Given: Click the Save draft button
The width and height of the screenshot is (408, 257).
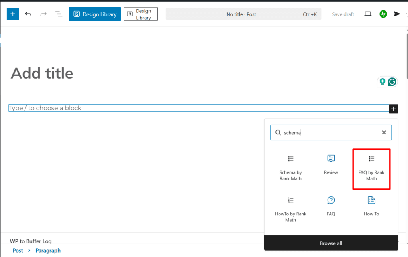Looking at the screenshot, I should point(343,14).
